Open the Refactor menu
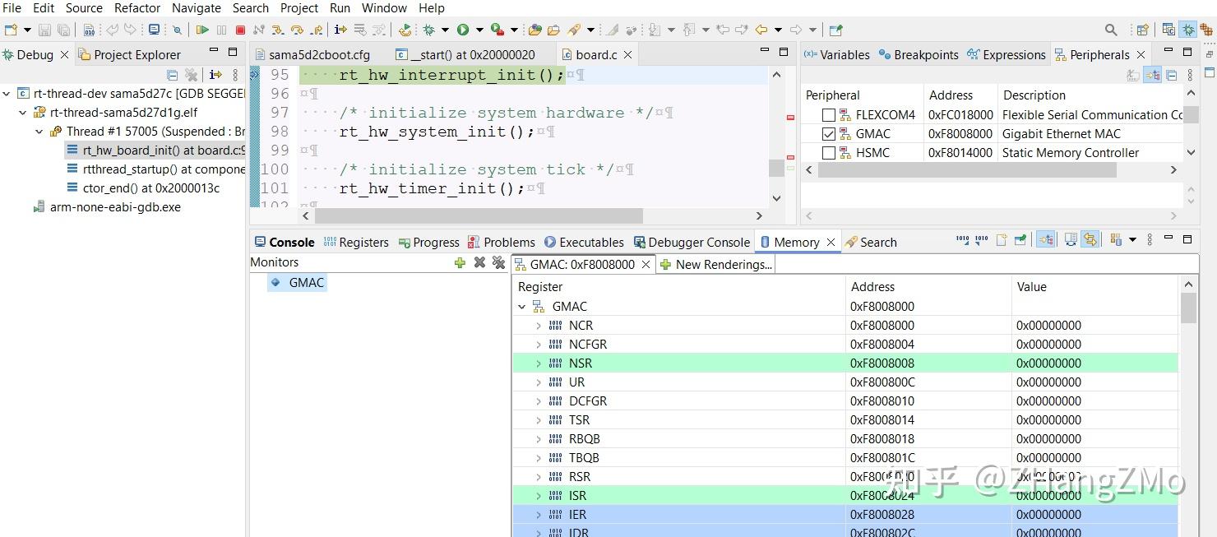Image resolution: width=1217 pixels, height=537 pixels. coord(137,8)
